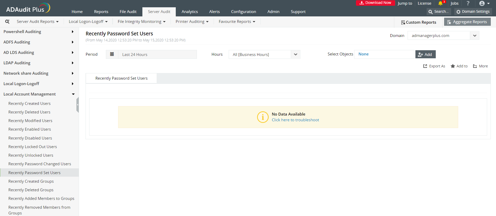Select Recently Password Set Users in sidebar
This screenshot has height=216, width=496.
click(39, 173)
